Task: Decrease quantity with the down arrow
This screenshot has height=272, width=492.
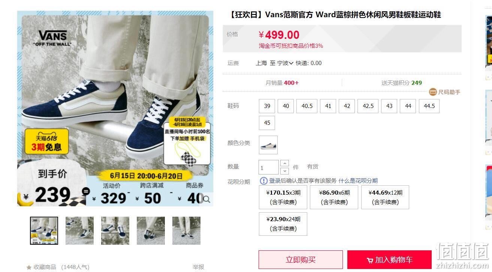Action: coord(284,171)
